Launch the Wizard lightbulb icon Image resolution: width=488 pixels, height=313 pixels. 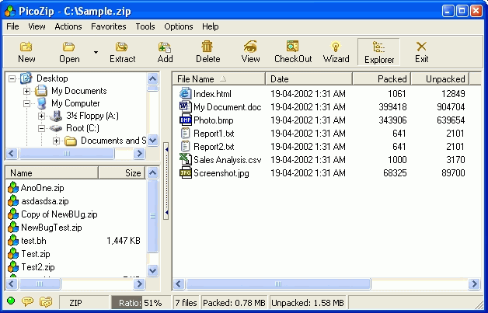(x=336, y=47)
